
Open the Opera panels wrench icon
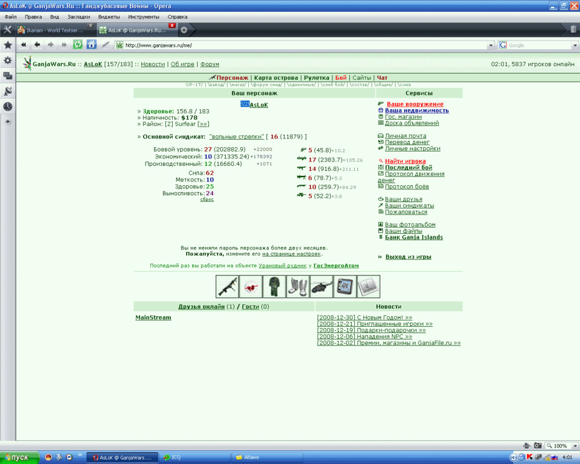coord(7,30)
